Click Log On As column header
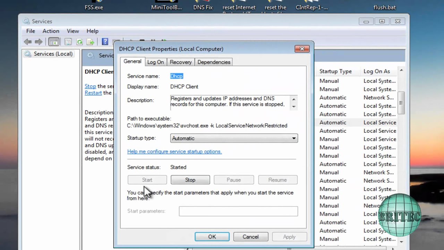This screenshot has width=444, height=250. [377, 71]
